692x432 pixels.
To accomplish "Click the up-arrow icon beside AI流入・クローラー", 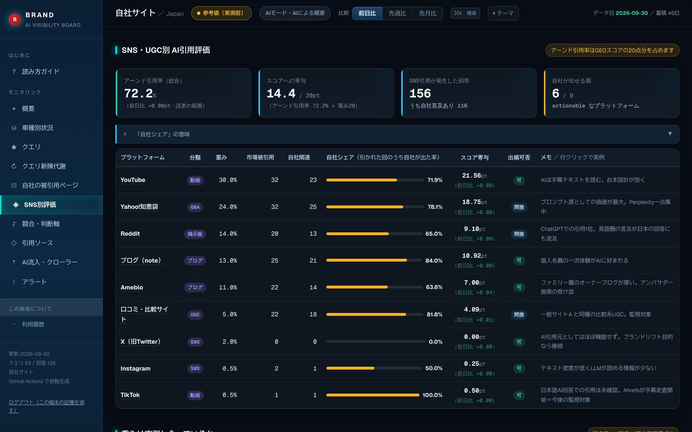I will coord(14,262).
